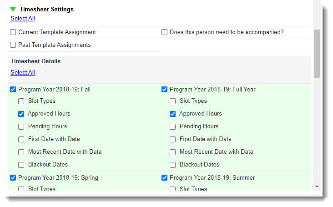Image resolution: width=333 pixels, height=207 pixels.
Task: Click Select All under Timesheet Details
Action: [23, 73]
